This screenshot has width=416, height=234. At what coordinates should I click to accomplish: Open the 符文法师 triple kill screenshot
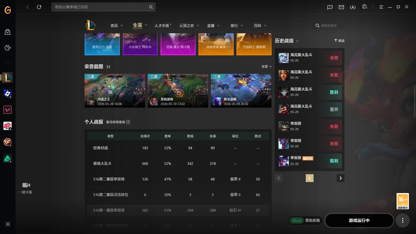tap(241, 91)
